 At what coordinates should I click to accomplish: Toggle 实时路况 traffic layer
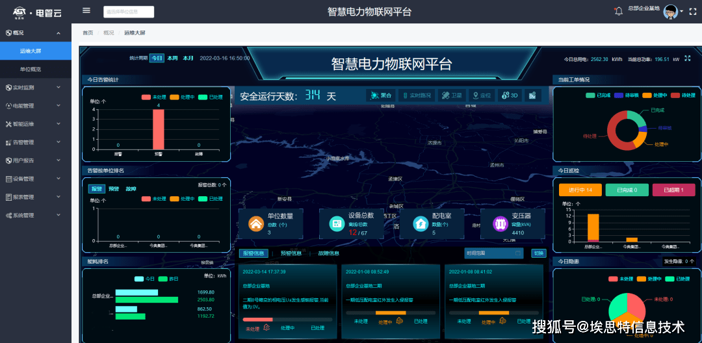(417, 95)
